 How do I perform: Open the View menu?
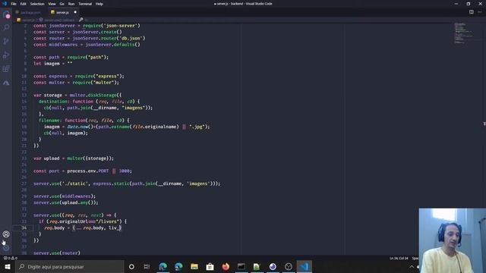pyautogui.click(x=52, y=4)
